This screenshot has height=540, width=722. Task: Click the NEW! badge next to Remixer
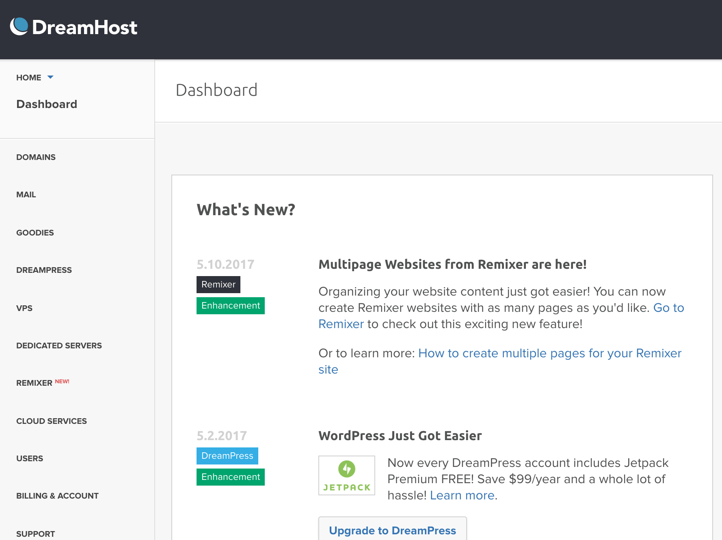62,381
